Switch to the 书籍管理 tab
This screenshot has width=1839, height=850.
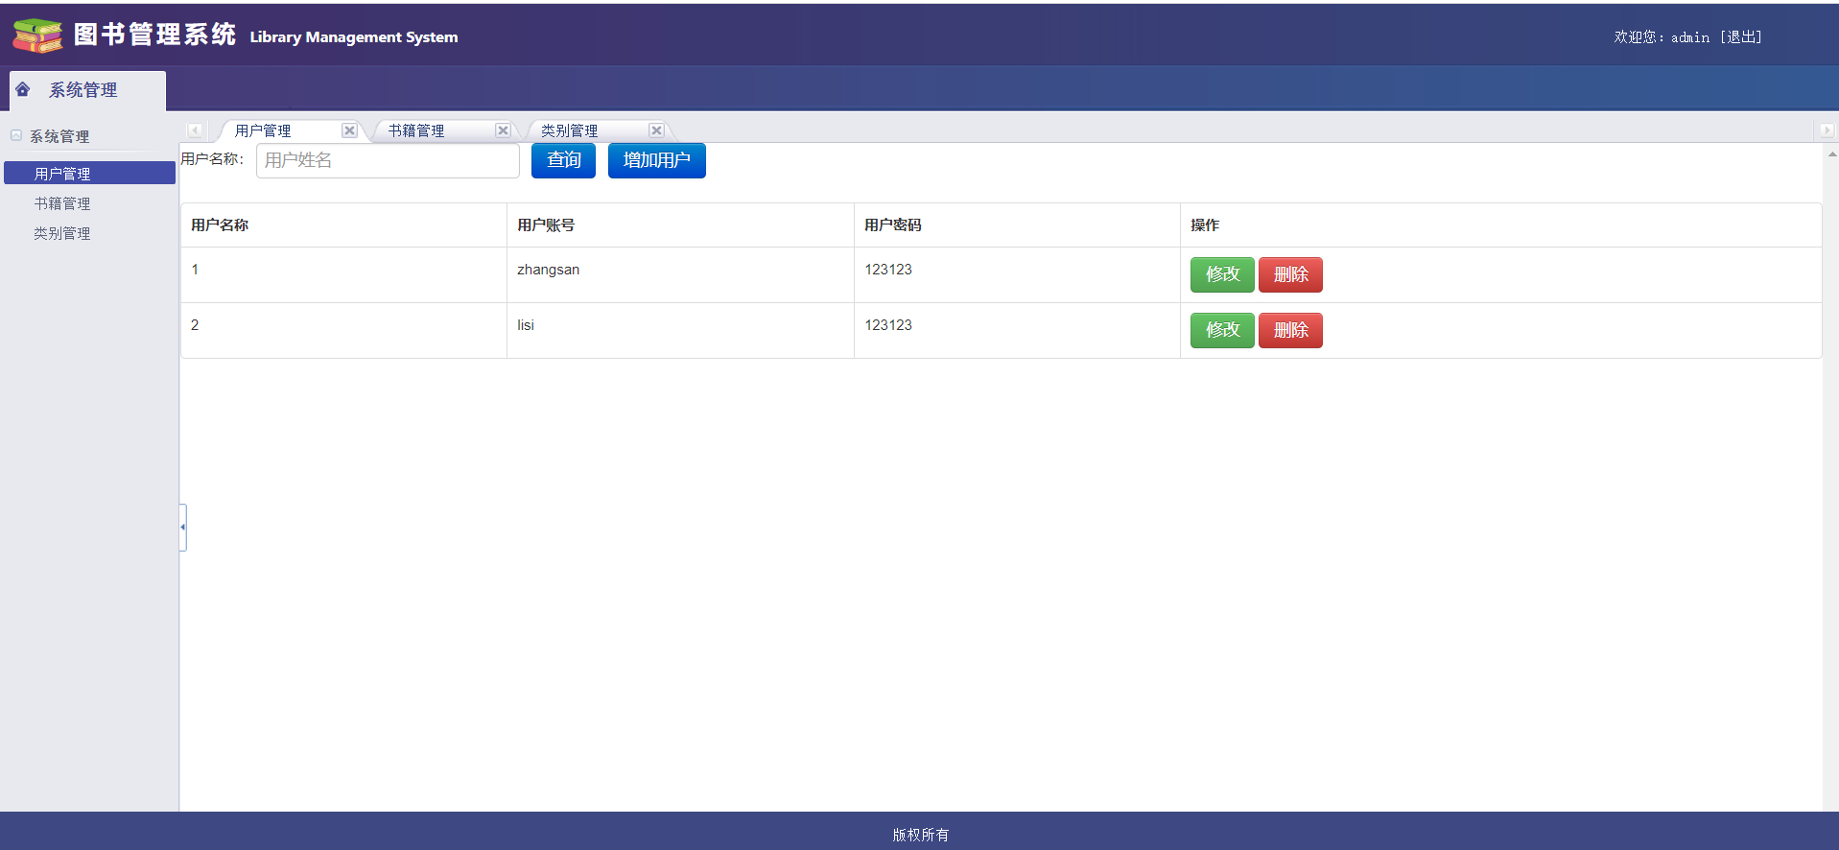click(x=416, y=130)
